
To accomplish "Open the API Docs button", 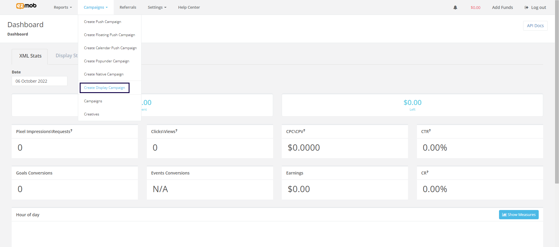I will coord(535,26).
